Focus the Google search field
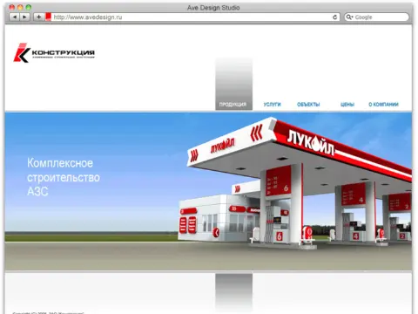The width and height of the screenshot is (418, 314). pos(376,17)
